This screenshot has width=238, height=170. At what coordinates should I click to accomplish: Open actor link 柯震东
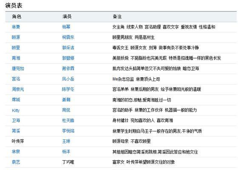pyautogui.click(x=68, y=37)
